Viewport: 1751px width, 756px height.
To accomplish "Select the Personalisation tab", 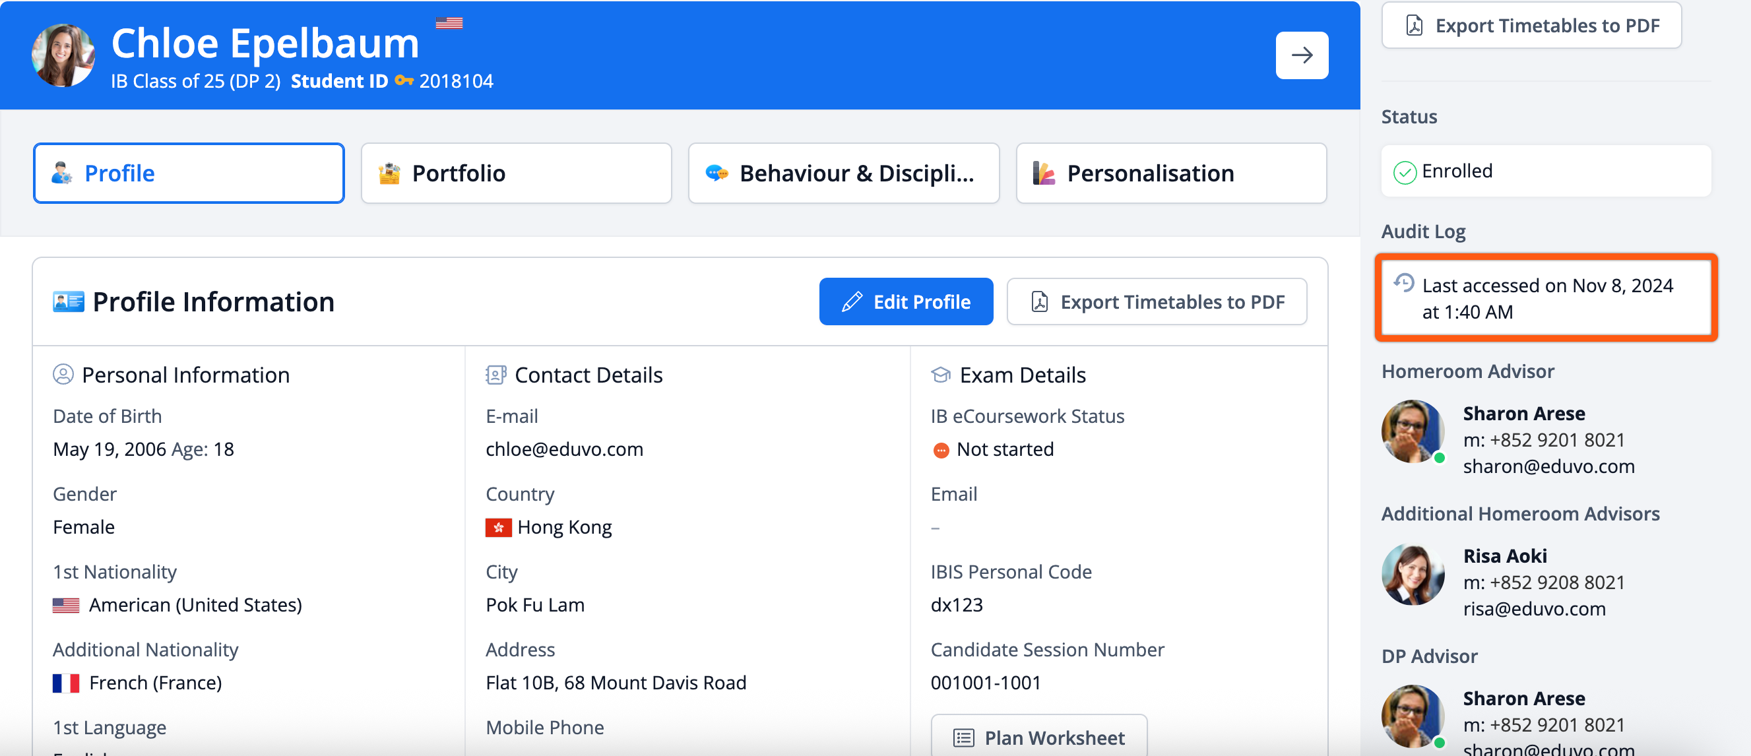I will tap(1171, 173).
